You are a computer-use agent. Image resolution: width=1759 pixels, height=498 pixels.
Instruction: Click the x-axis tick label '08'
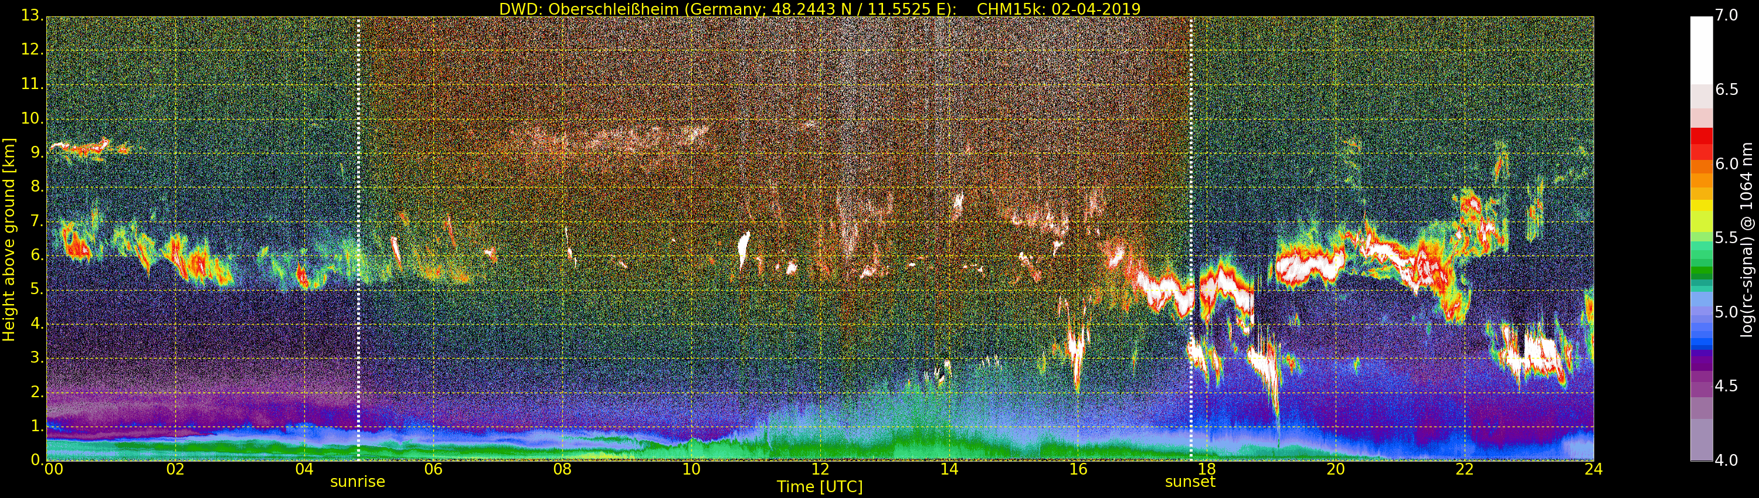coord(562,469)
